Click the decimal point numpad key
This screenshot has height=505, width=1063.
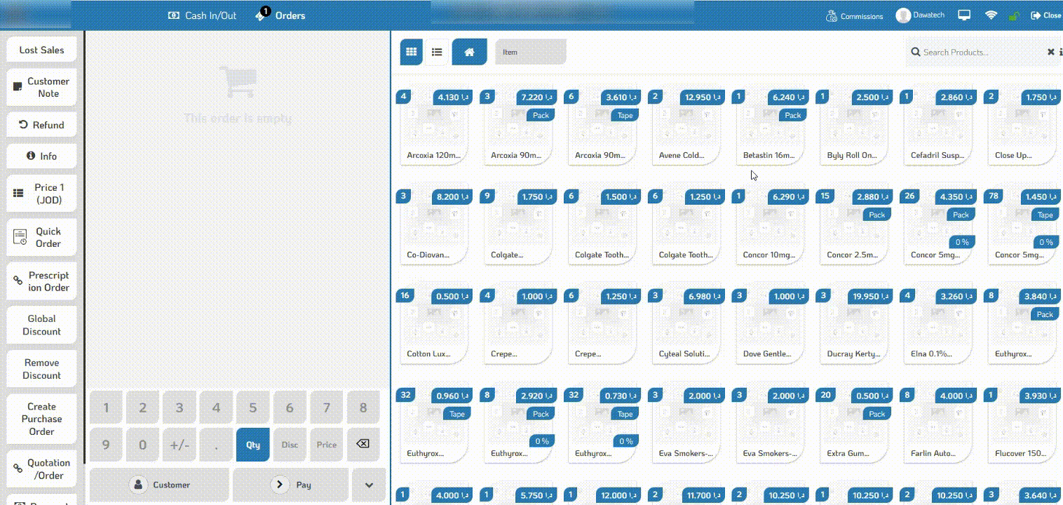(x=216, y=444)
